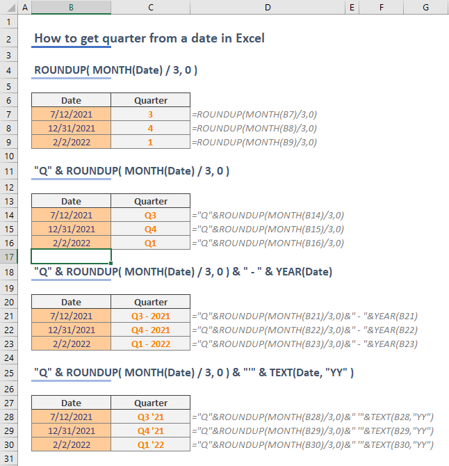Select row 1 header
This screenshot has height=466, width=449.
[8, 22]
